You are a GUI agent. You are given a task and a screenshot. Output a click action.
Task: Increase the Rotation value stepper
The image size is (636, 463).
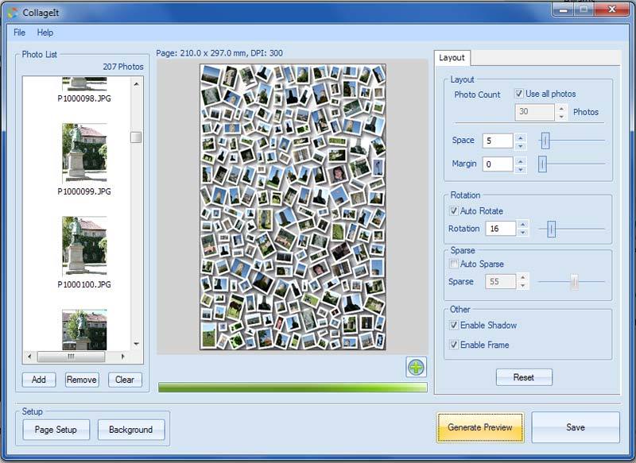523,225
